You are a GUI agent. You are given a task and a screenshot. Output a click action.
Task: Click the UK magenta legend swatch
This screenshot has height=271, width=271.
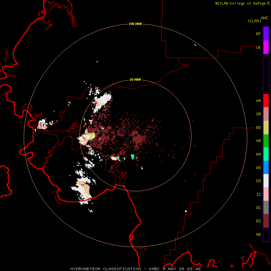(x=266, y=47)
